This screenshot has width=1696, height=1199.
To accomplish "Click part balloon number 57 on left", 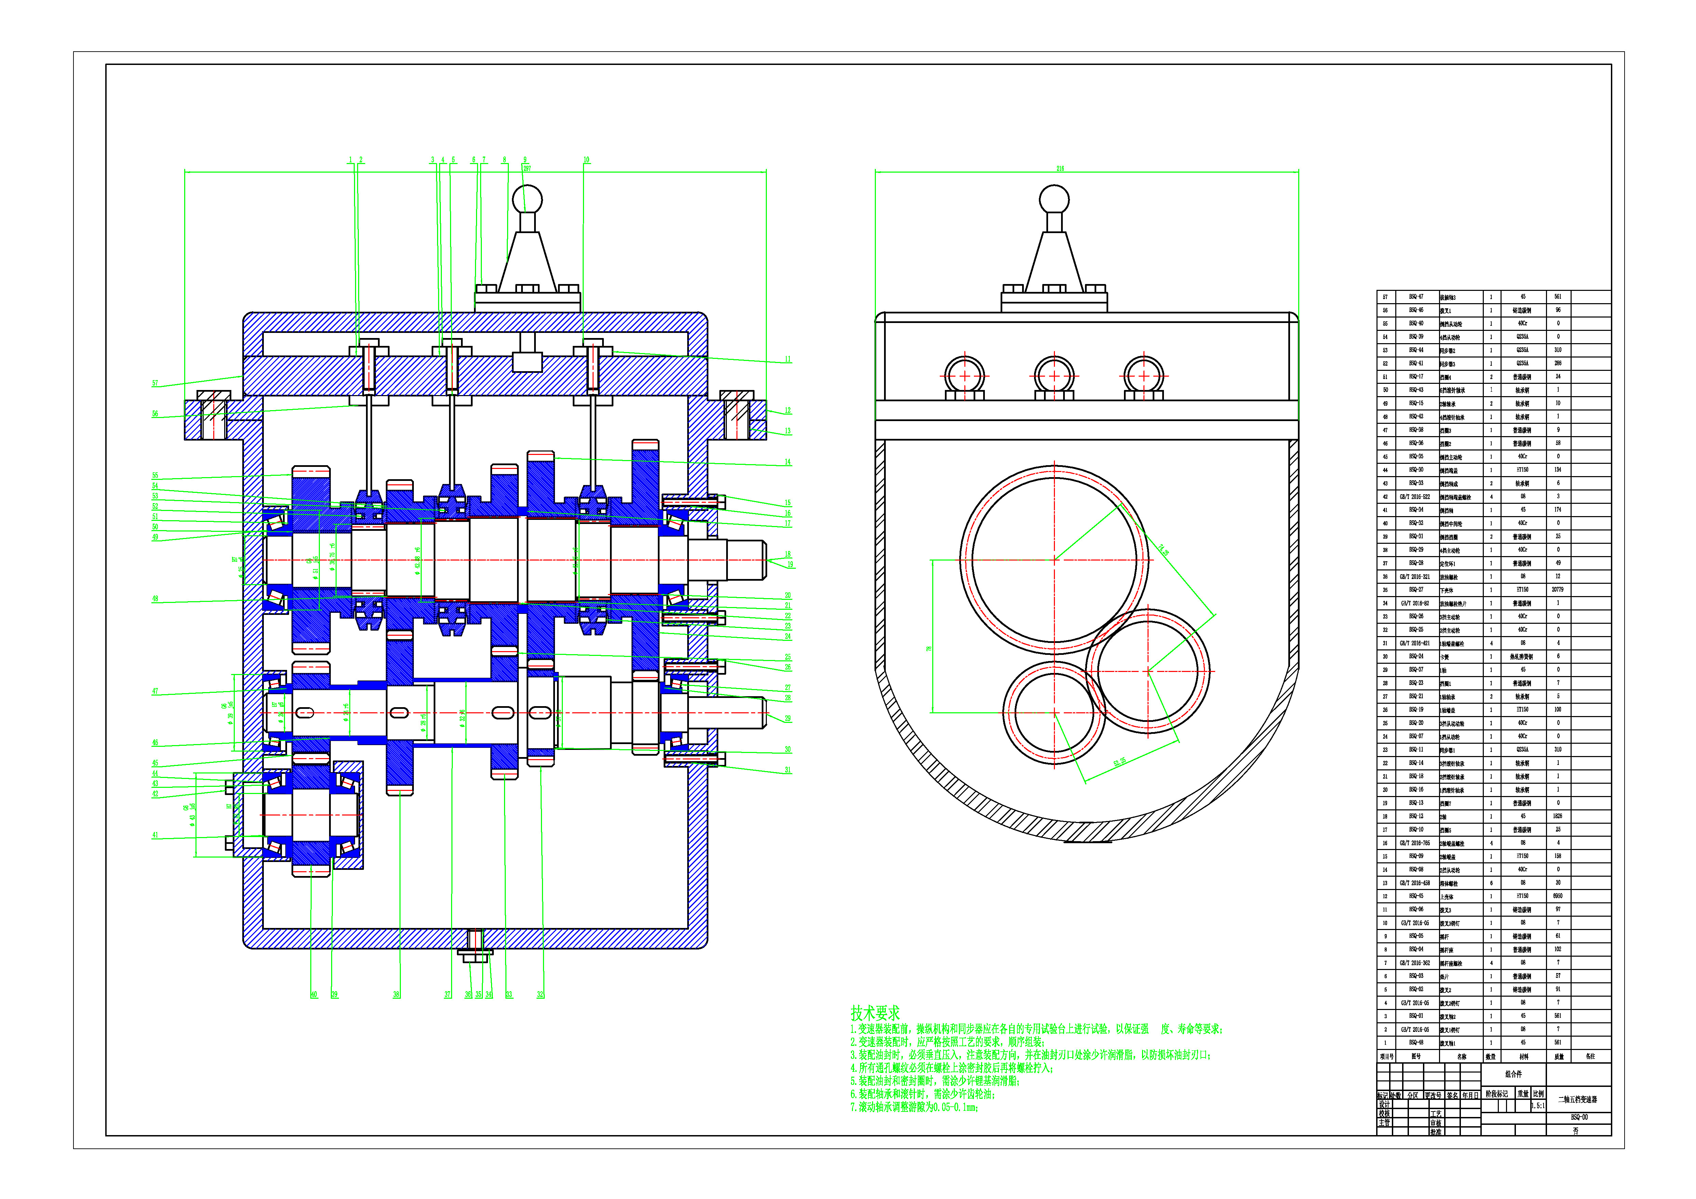I will coord(155,383).
